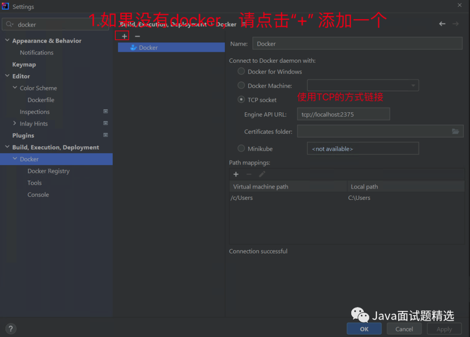Click the Connection successful status text
Viewport: 470px width, 337px height.
258,251
